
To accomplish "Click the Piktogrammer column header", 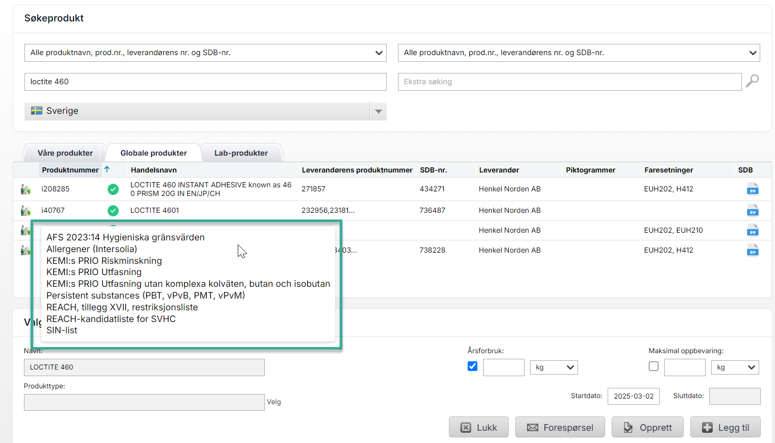I will coord(590,170).
